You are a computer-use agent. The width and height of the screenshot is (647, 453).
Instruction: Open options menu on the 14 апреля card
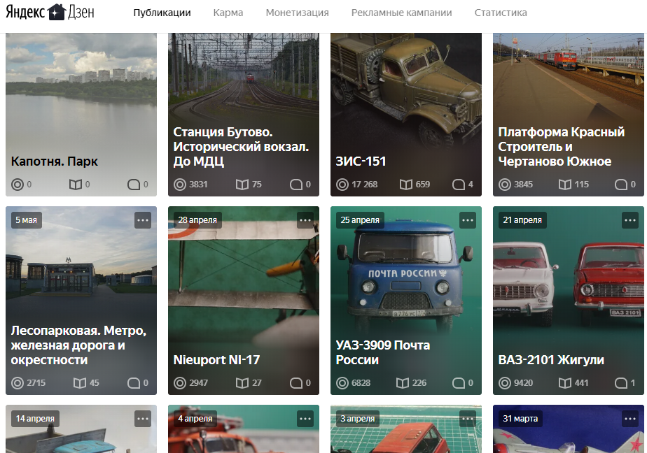click(143, 419)
